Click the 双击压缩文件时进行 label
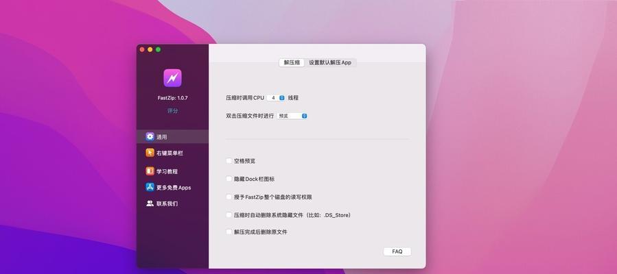Screen dimensions: 617x274 pos(249,116)
